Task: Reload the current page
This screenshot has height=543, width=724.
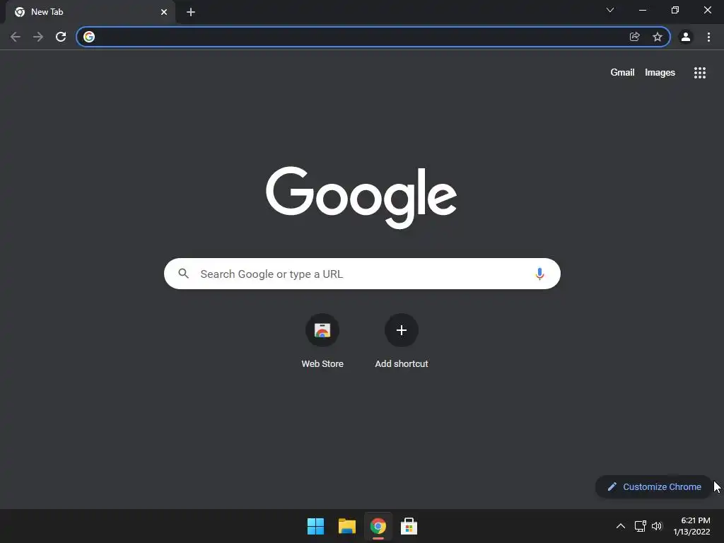Action: coord(61,37)
